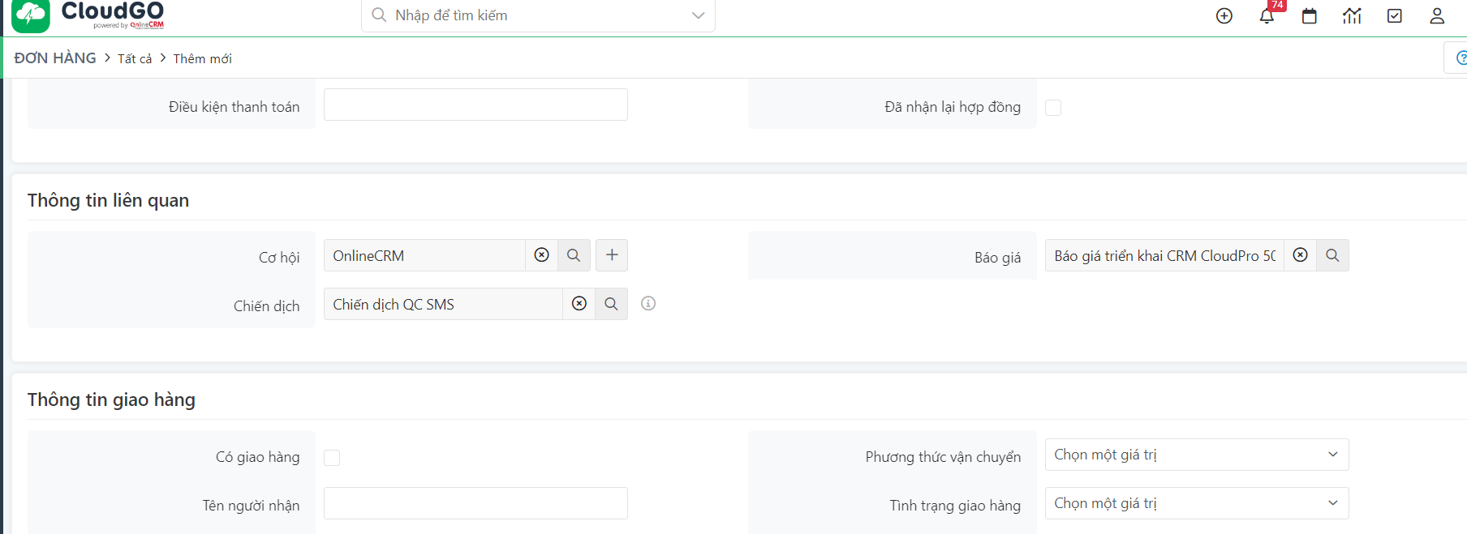Screen dimensions: 1467x534
Task: Click the CloudGO logo icon
Action: coord(31,15)
